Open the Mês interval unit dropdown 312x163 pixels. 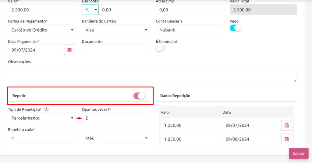(x=115, y=138)
